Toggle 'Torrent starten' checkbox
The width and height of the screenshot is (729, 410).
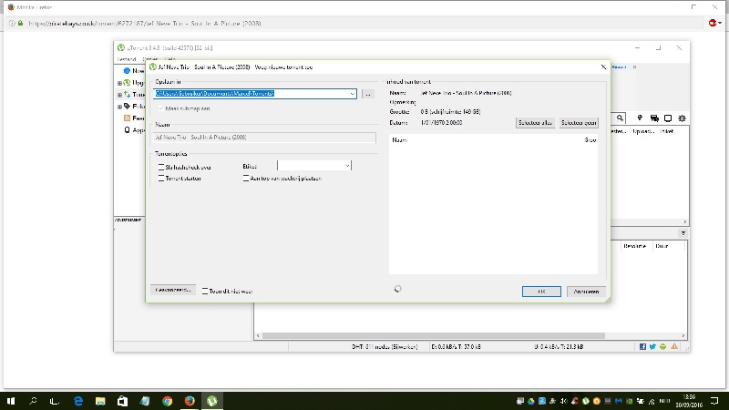pos(161,178)
